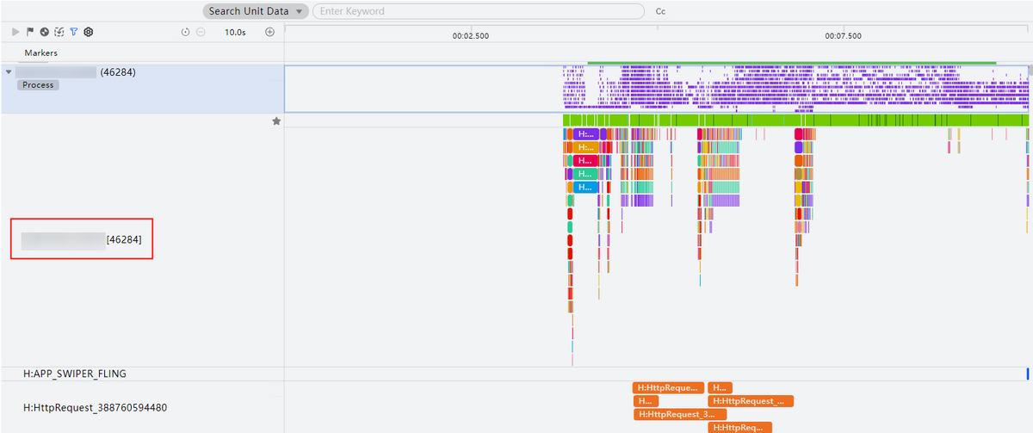
Task: Collapse the process (46284) tree row
Action: point(9,72)
